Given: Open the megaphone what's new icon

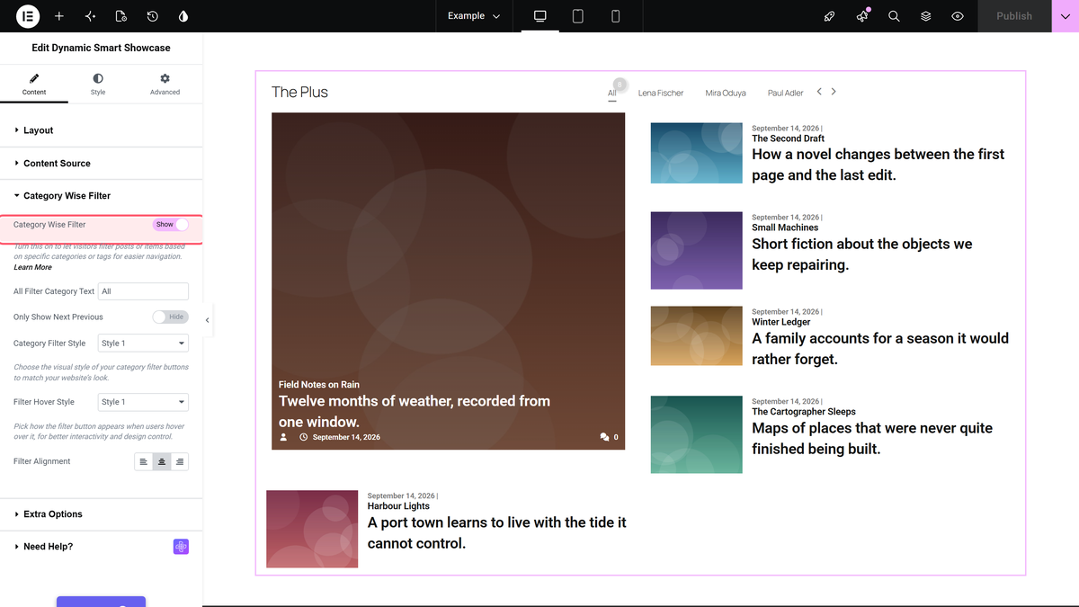Looking at the screenshot, I should (862, 16).
